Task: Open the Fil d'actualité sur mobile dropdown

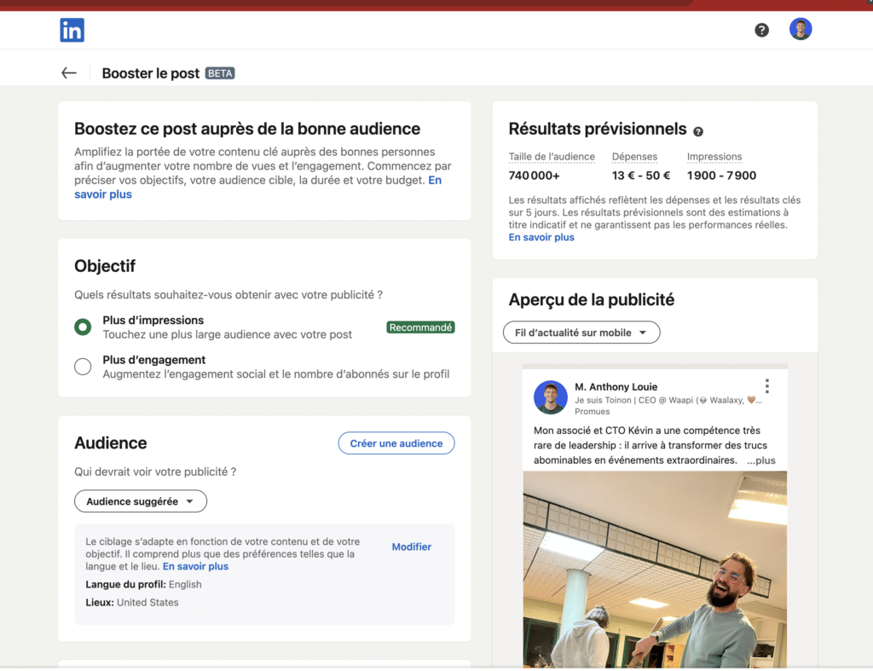Action: tap(581, 333)
